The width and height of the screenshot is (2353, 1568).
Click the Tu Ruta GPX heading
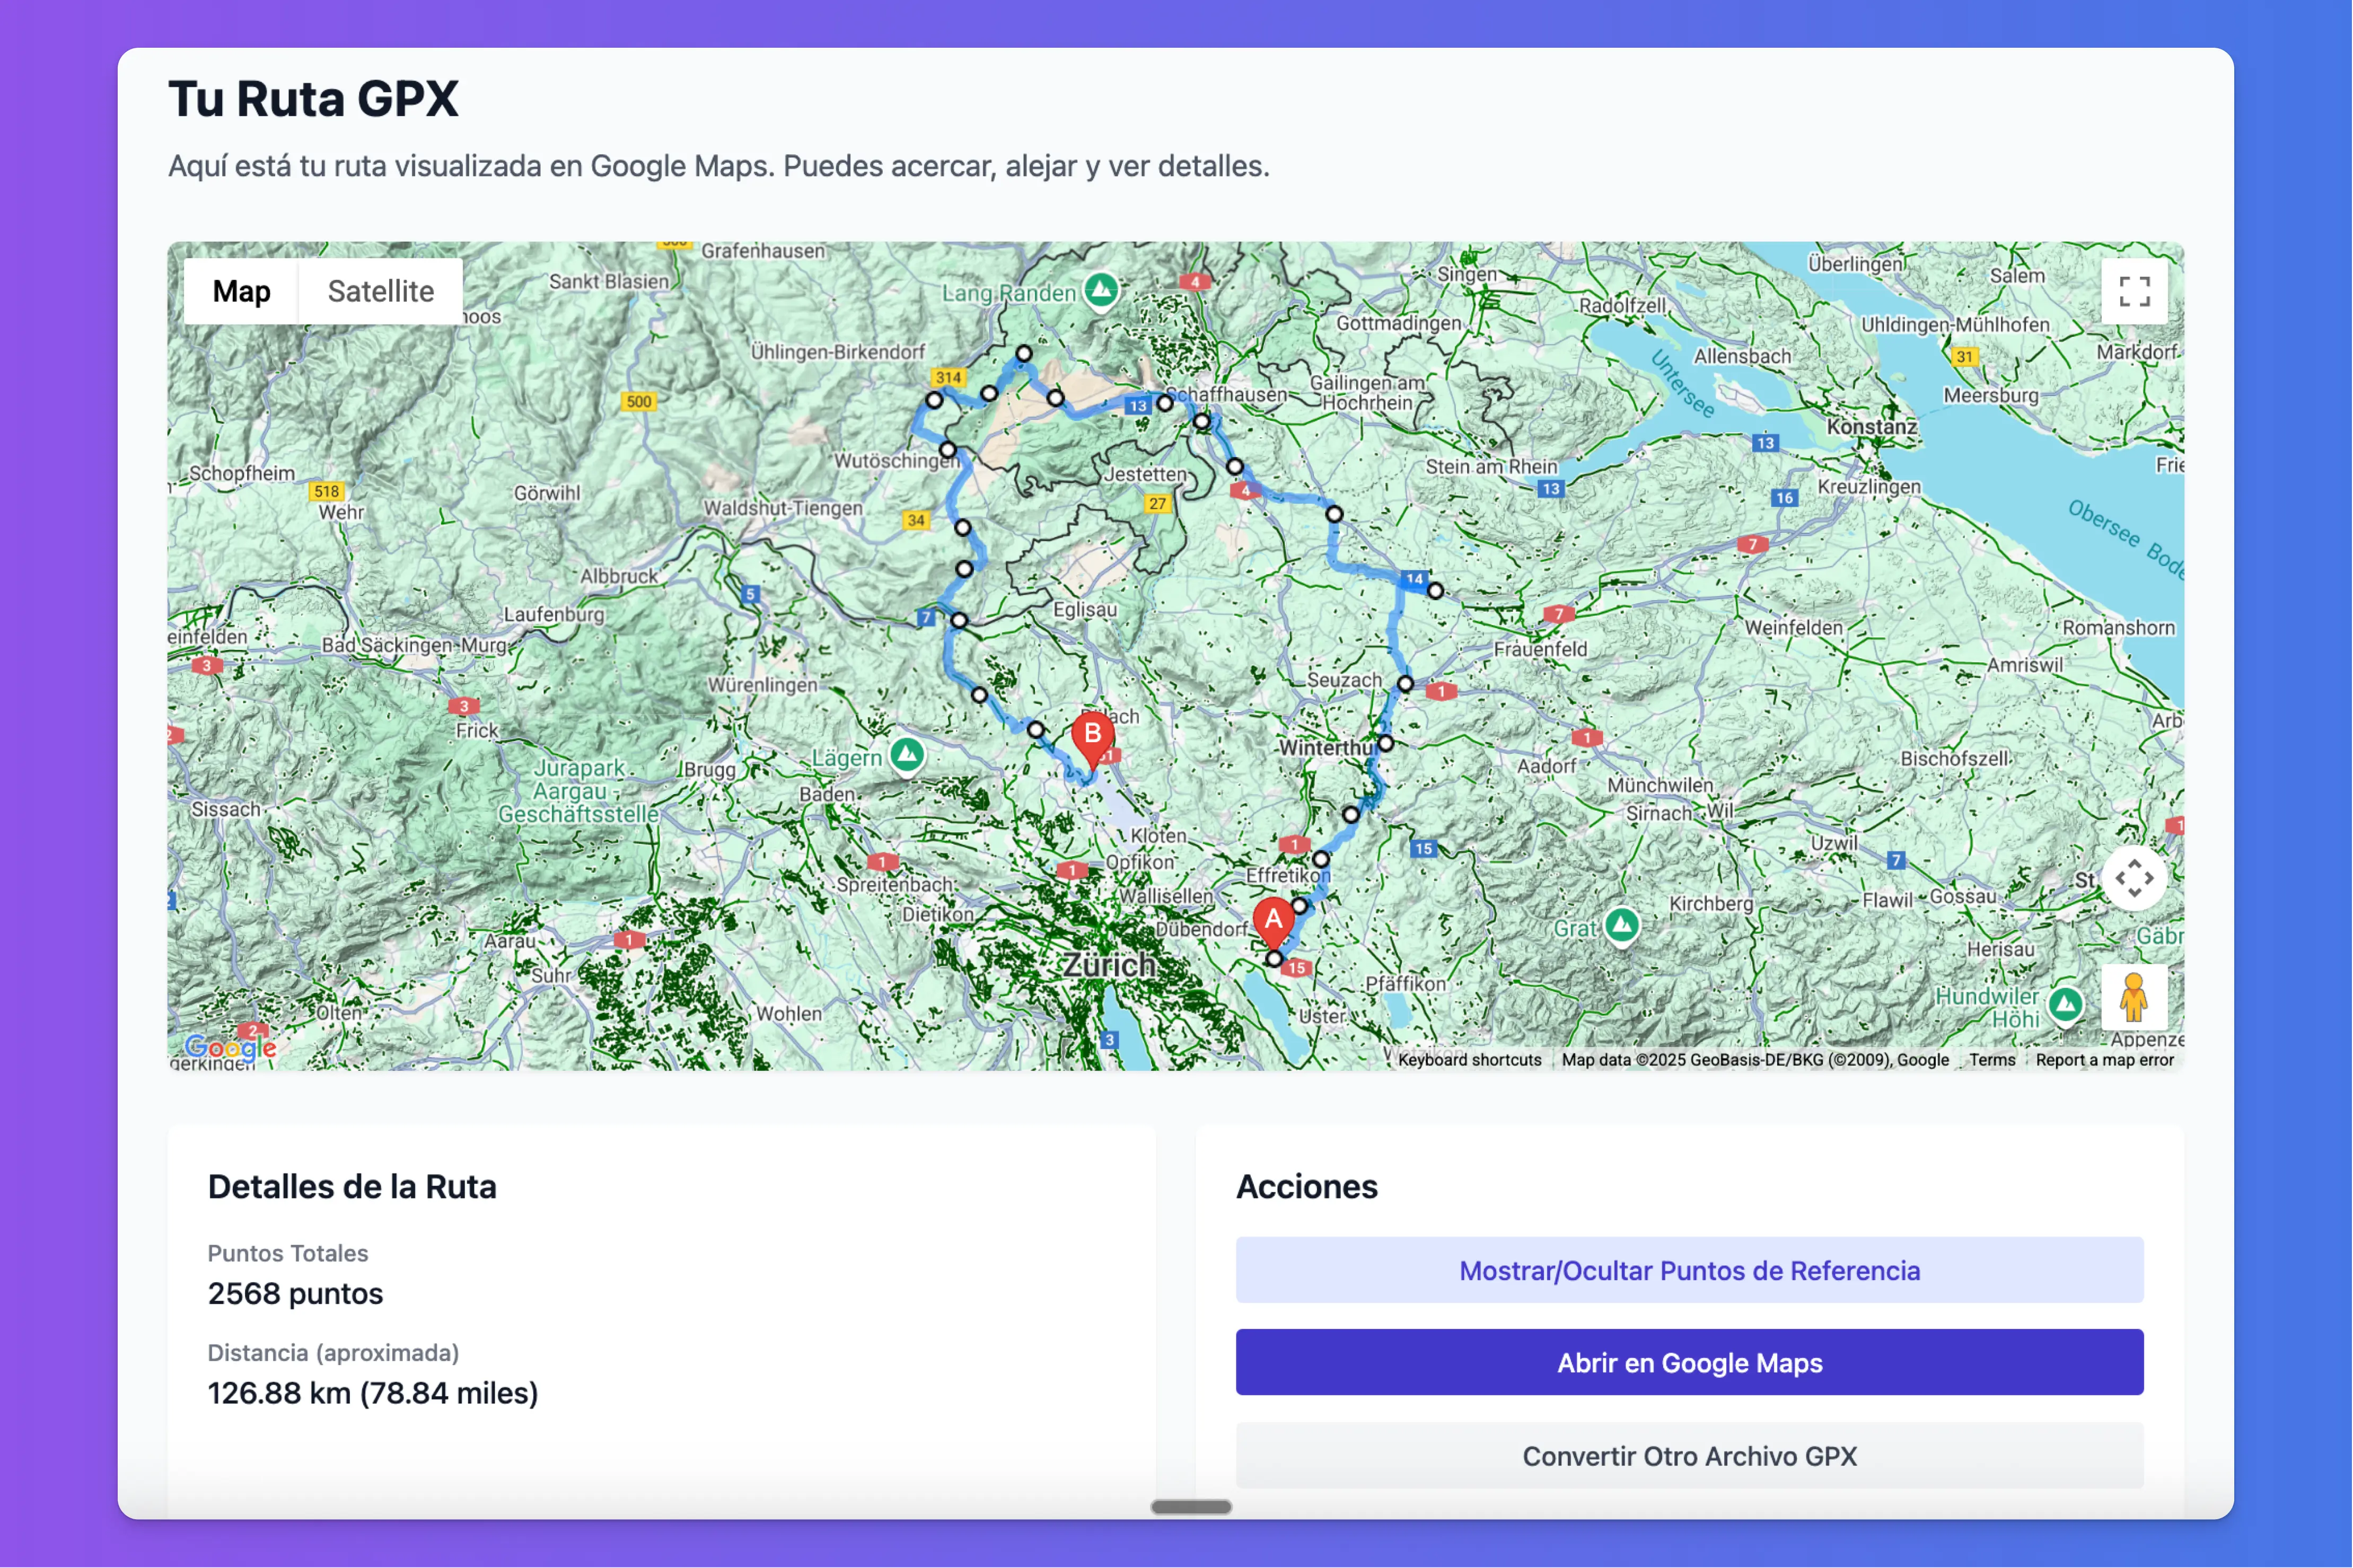(x=313, y=99)
